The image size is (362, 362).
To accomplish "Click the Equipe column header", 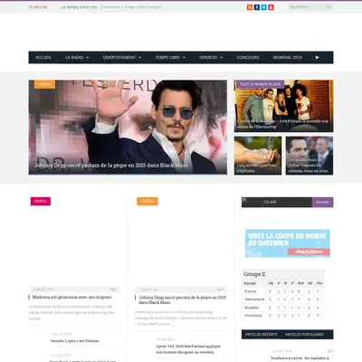I will (x=250, y=283).
